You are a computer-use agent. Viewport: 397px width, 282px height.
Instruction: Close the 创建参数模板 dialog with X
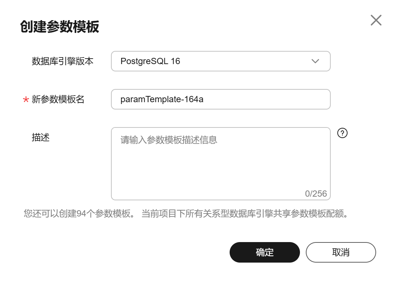[x=376, y=20]
